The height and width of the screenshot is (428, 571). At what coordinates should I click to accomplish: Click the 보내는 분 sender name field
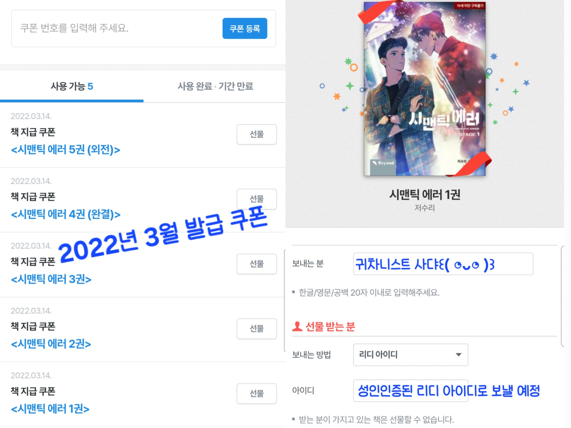click(443, 264)
